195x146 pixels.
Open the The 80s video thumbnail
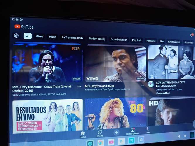pos(116,114)
